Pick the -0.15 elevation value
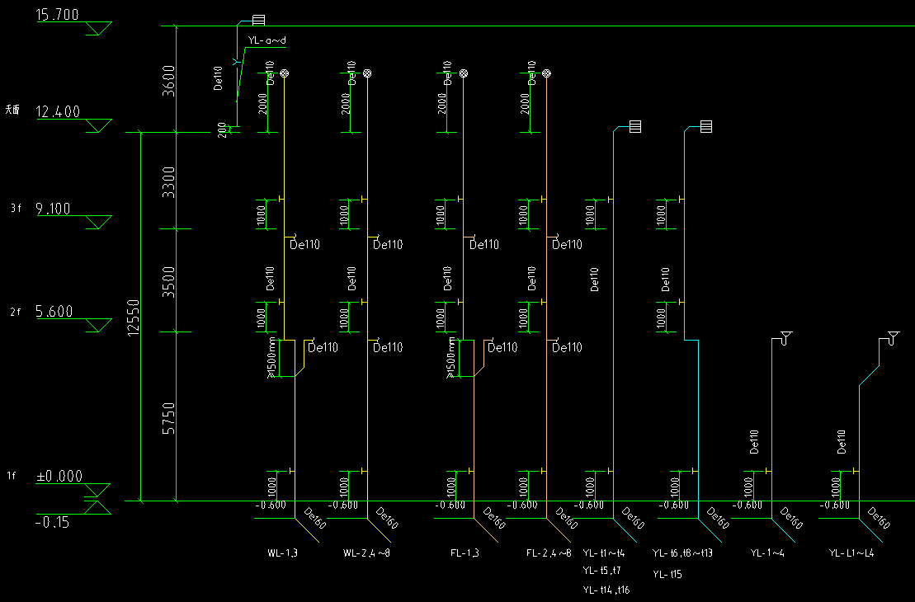915x602 pixels. [x=52, y=522]
